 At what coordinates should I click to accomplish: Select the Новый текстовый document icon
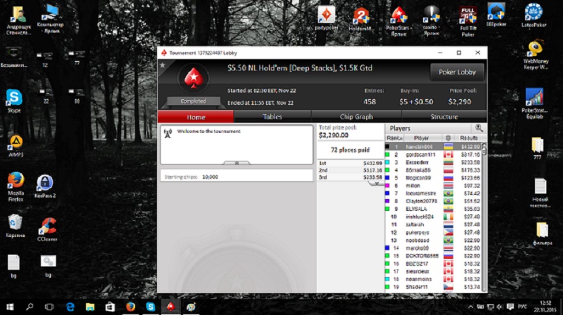540,192
